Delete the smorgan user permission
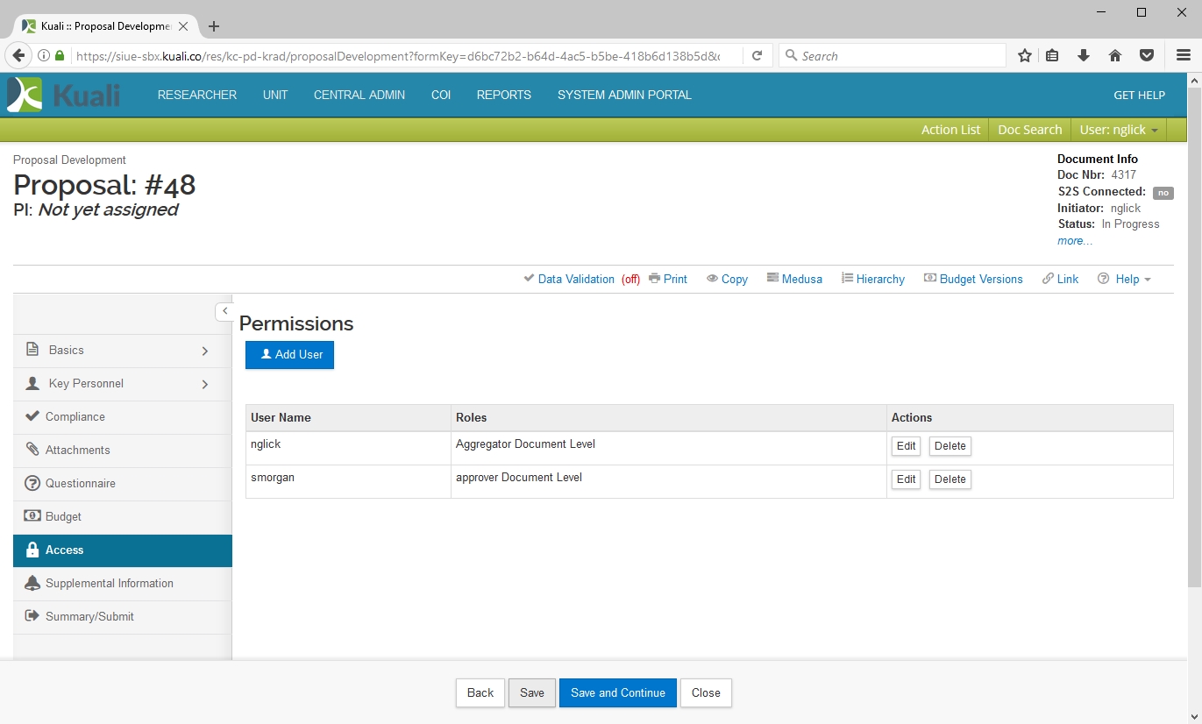Viewport: 1202px width, 724px height. tap(950, 479)
